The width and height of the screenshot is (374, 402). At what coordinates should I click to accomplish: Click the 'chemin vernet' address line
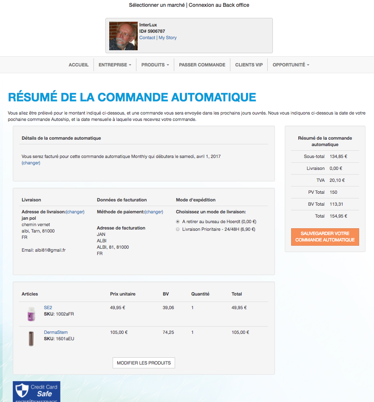click(36, 224)
